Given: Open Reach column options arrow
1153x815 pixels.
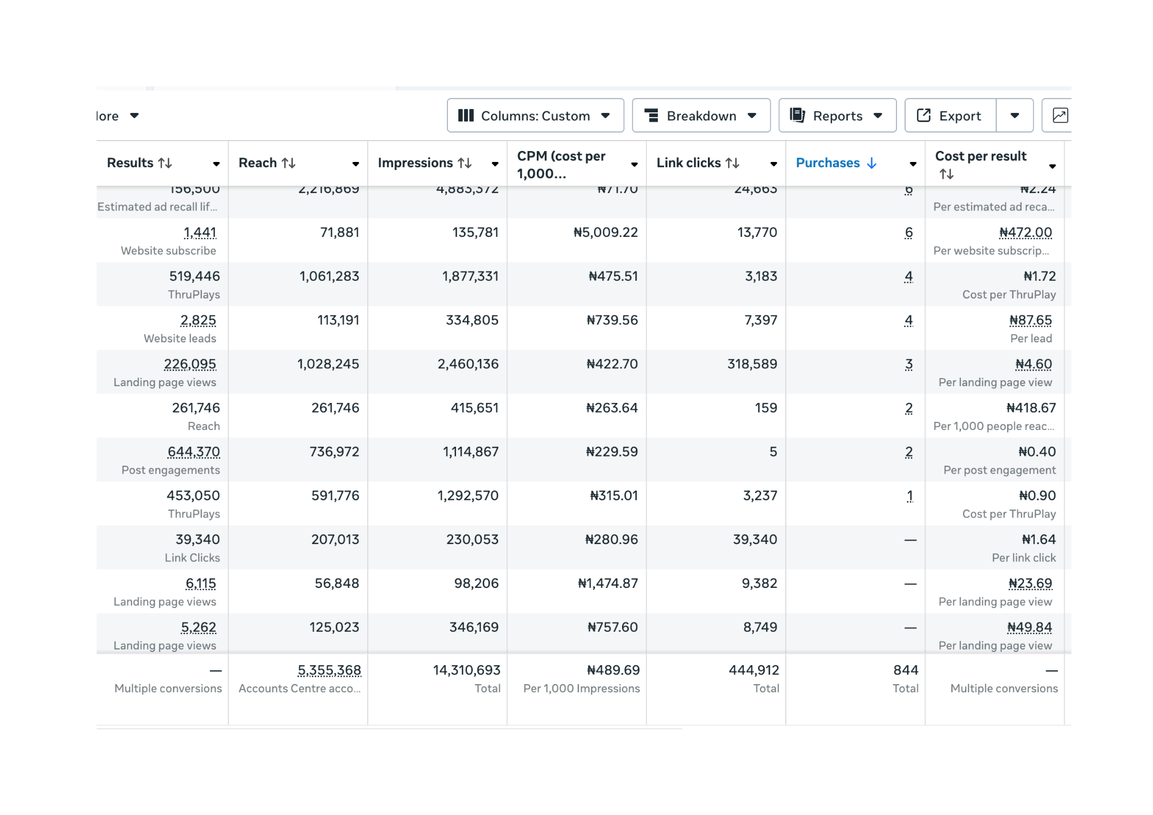Looking at the screenshot, I should [356, 164].
